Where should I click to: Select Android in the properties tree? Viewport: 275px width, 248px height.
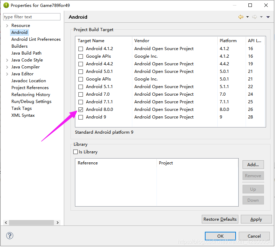point(19,32)
